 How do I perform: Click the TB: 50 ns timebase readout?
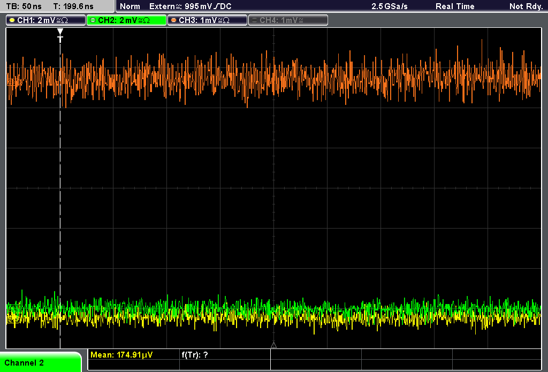24,6
